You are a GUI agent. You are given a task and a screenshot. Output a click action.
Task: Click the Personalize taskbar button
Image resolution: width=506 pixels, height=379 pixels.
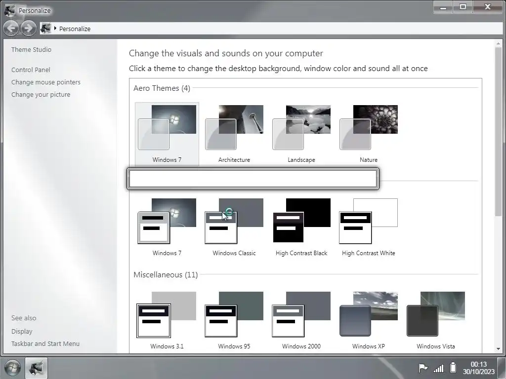pyautogui.click(x=36, y=368)
